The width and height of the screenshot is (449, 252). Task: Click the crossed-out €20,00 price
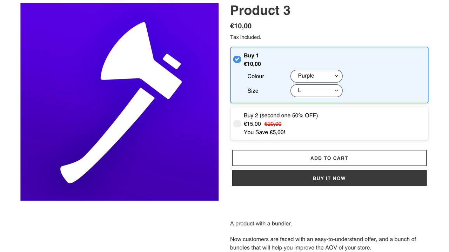273,124
